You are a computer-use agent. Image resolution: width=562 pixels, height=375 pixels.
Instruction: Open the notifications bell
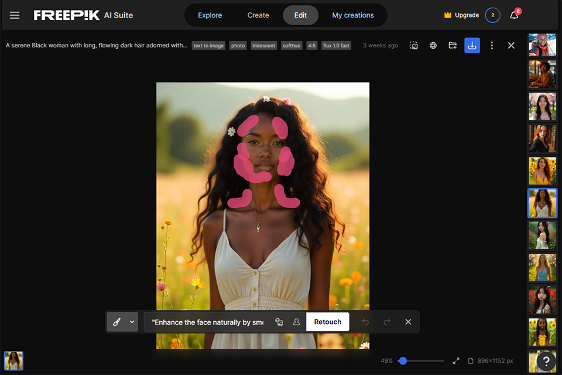(x=515, y=15)
